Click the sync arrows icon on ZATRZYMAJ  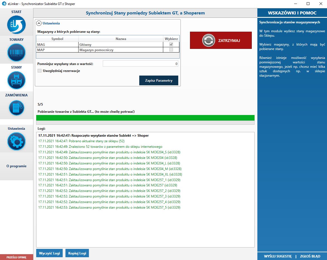(209, 41)
